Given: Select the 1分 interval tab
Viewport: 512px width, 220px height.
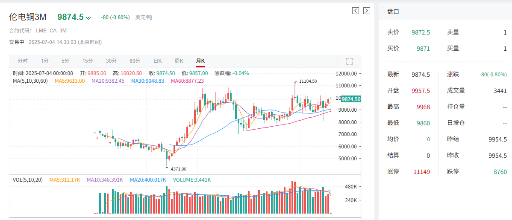Looking at the screenshot, I should tap(45, 61).
